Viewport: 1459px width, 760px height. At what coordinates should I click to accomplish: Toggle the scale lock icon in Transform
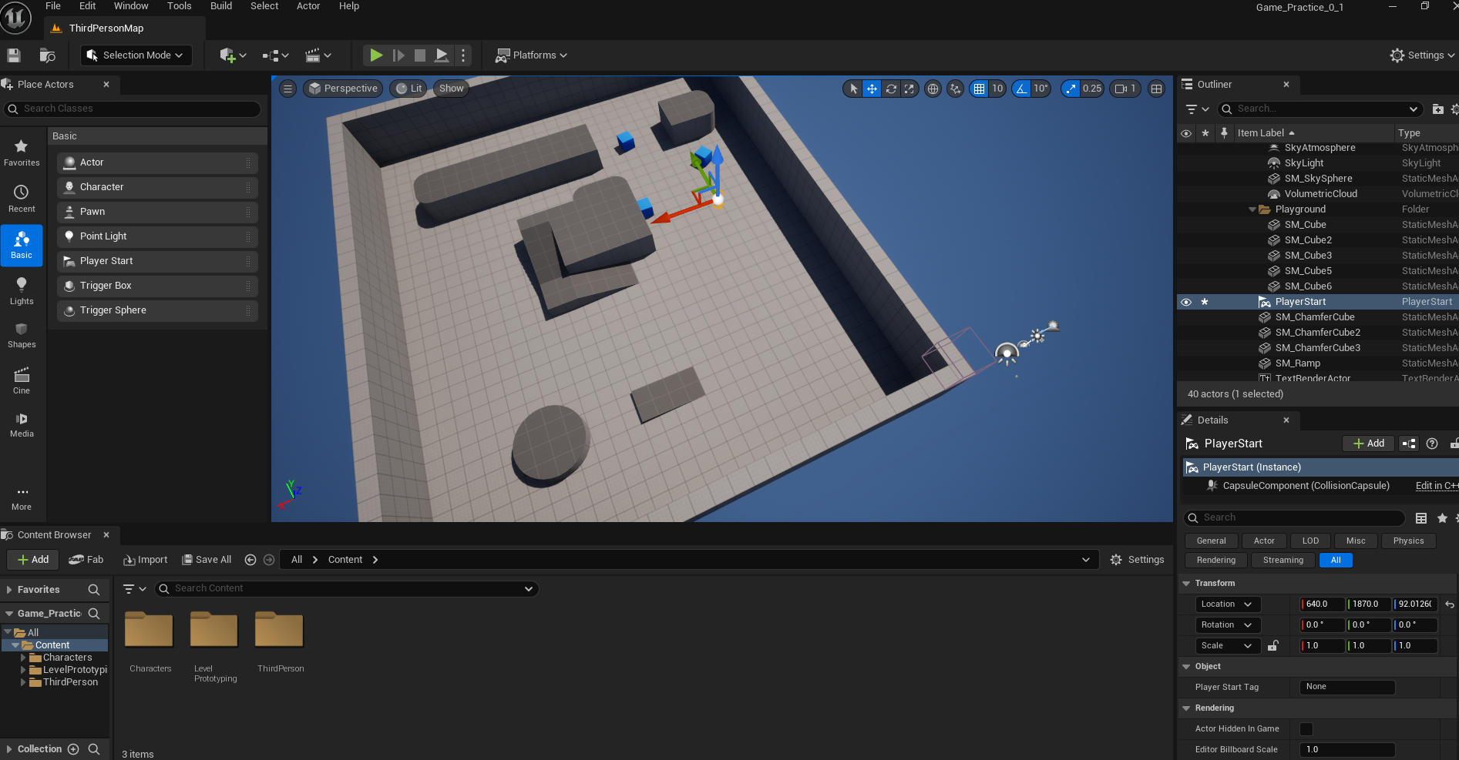click(1273, 646)
